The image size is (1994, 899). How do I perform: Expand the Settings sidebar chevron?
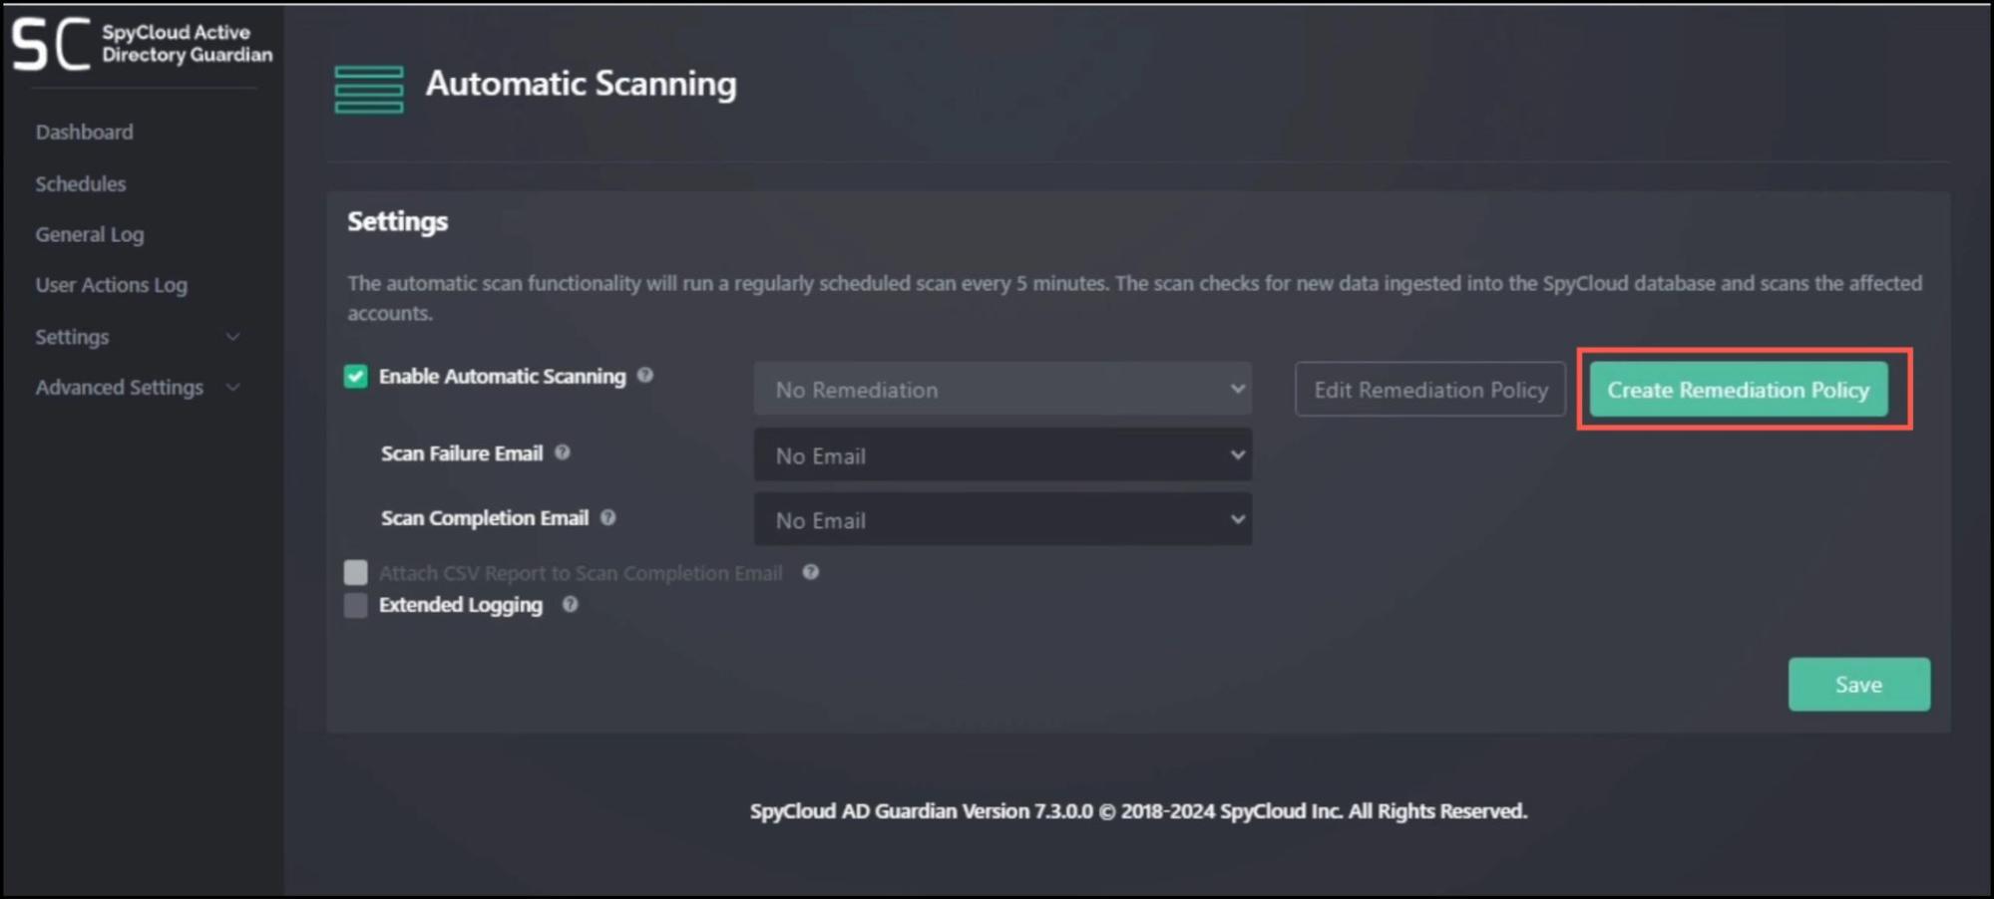click(233, 337)
